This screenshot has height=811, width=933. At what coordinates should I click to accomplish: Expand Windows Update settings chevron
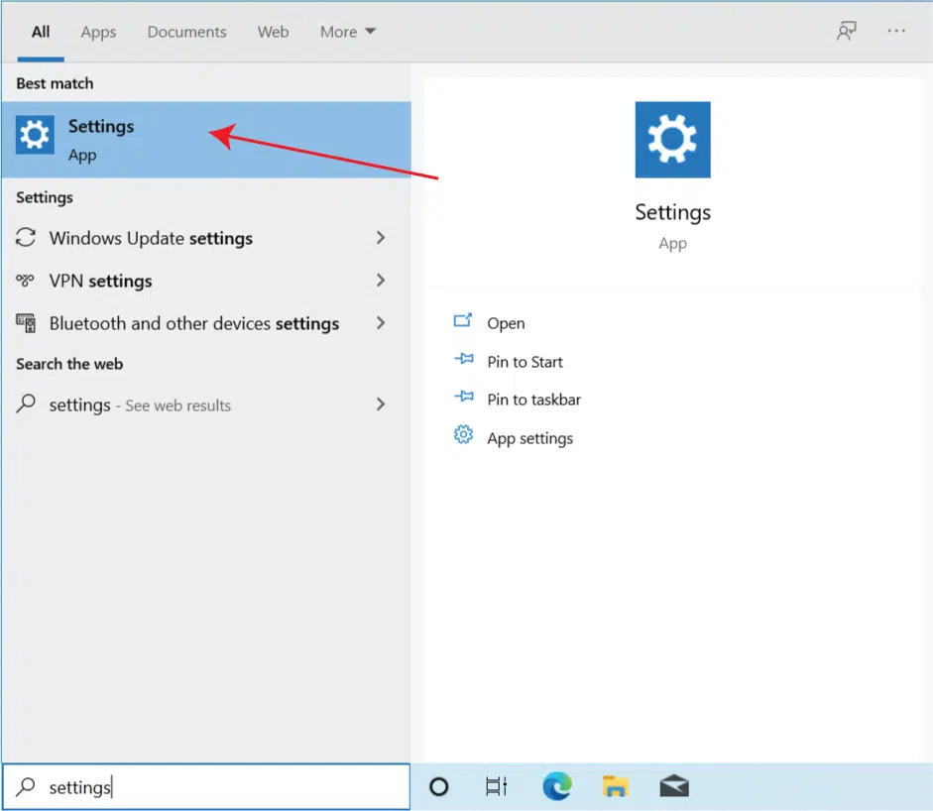click(x=381, y=237)
